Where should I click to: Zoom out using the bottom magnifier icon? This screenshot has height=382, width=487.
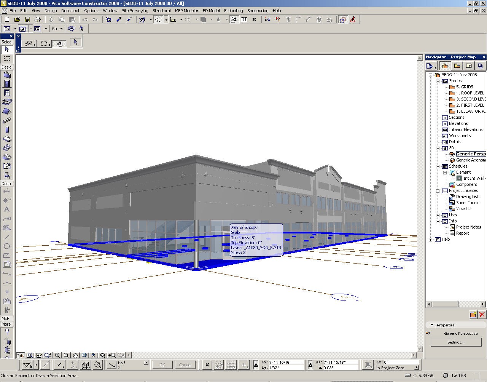[66, 355]
